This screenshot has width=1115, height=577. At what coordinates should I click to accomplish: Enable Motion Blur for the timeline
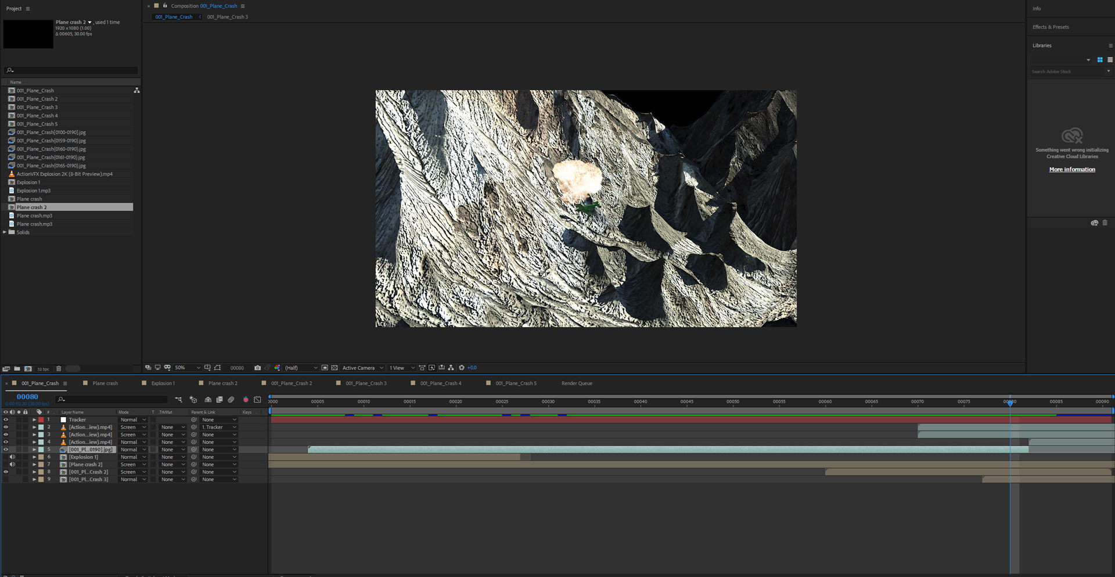click(x=231, y=400)
